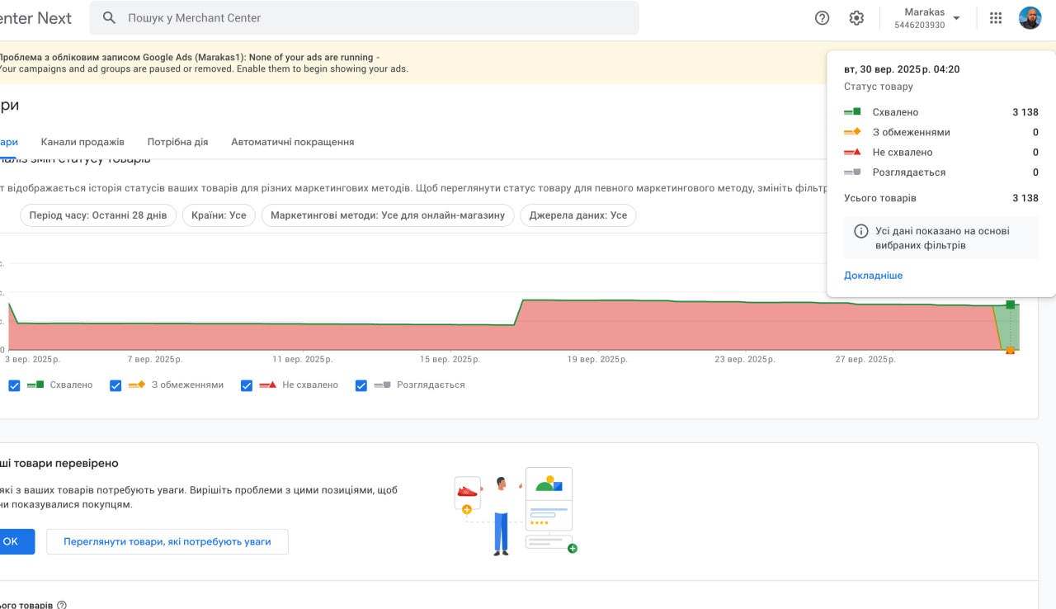Open the "Період часу: Останні 28 днів" filter
Viewport: 1056px width, 609px height.
pyautogui.click(x=98, y=215)
